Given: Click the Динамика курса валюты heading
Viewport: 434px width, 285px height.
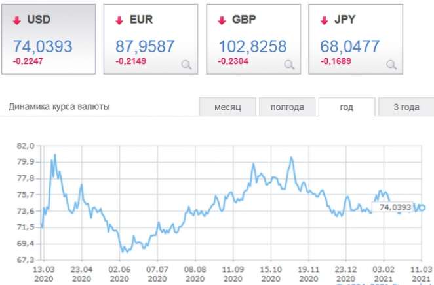Looking at the screenshot, I should tap(60, 107).
